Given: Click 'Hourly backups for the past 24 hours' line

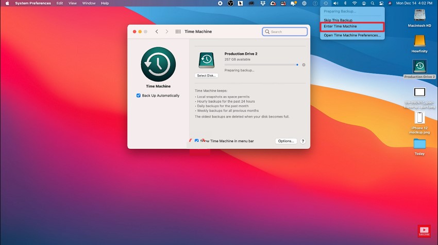Looking at the screenshot, I should point(226,102).
